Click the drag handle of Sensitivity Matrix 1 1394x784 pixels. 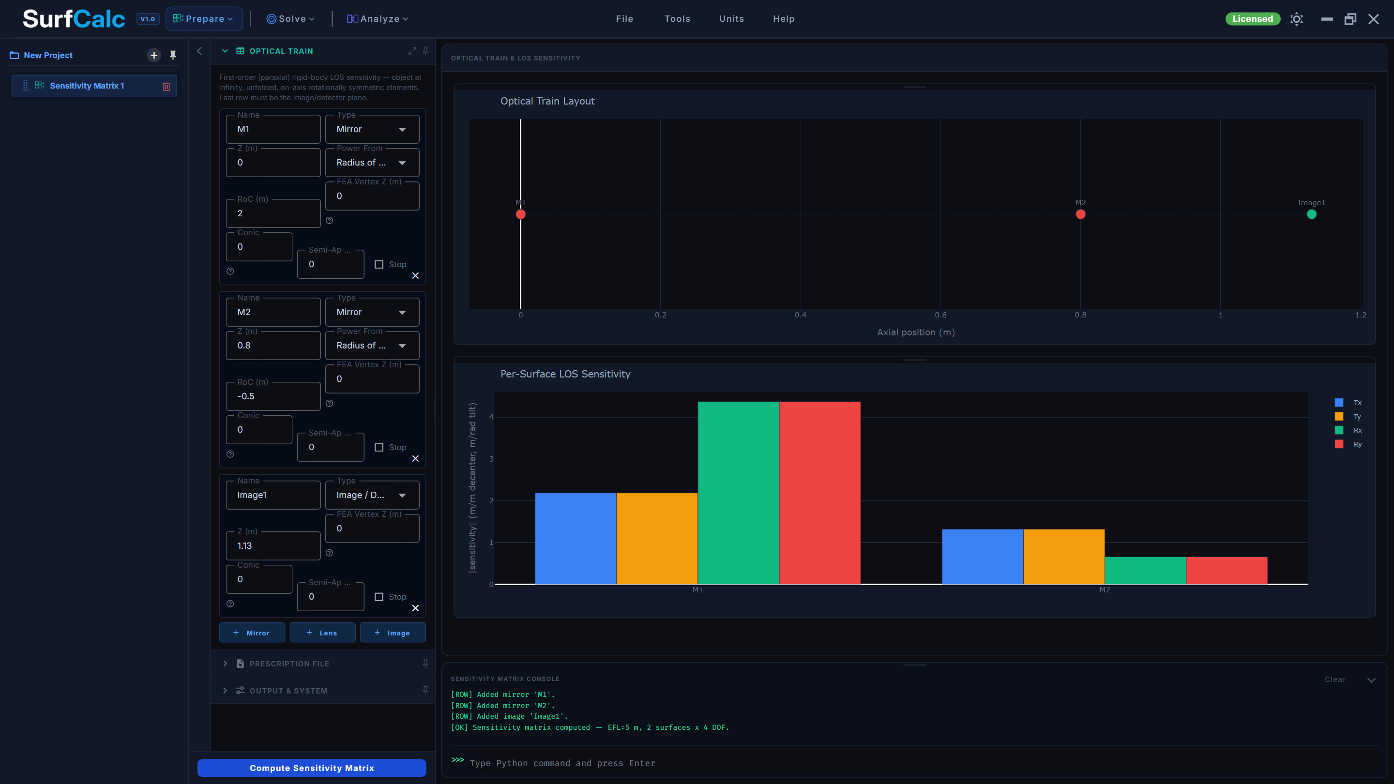(x=26, y=86)
